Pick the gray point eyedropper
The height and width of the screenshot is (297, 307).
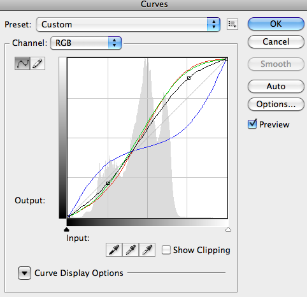(x=131, y=250)
